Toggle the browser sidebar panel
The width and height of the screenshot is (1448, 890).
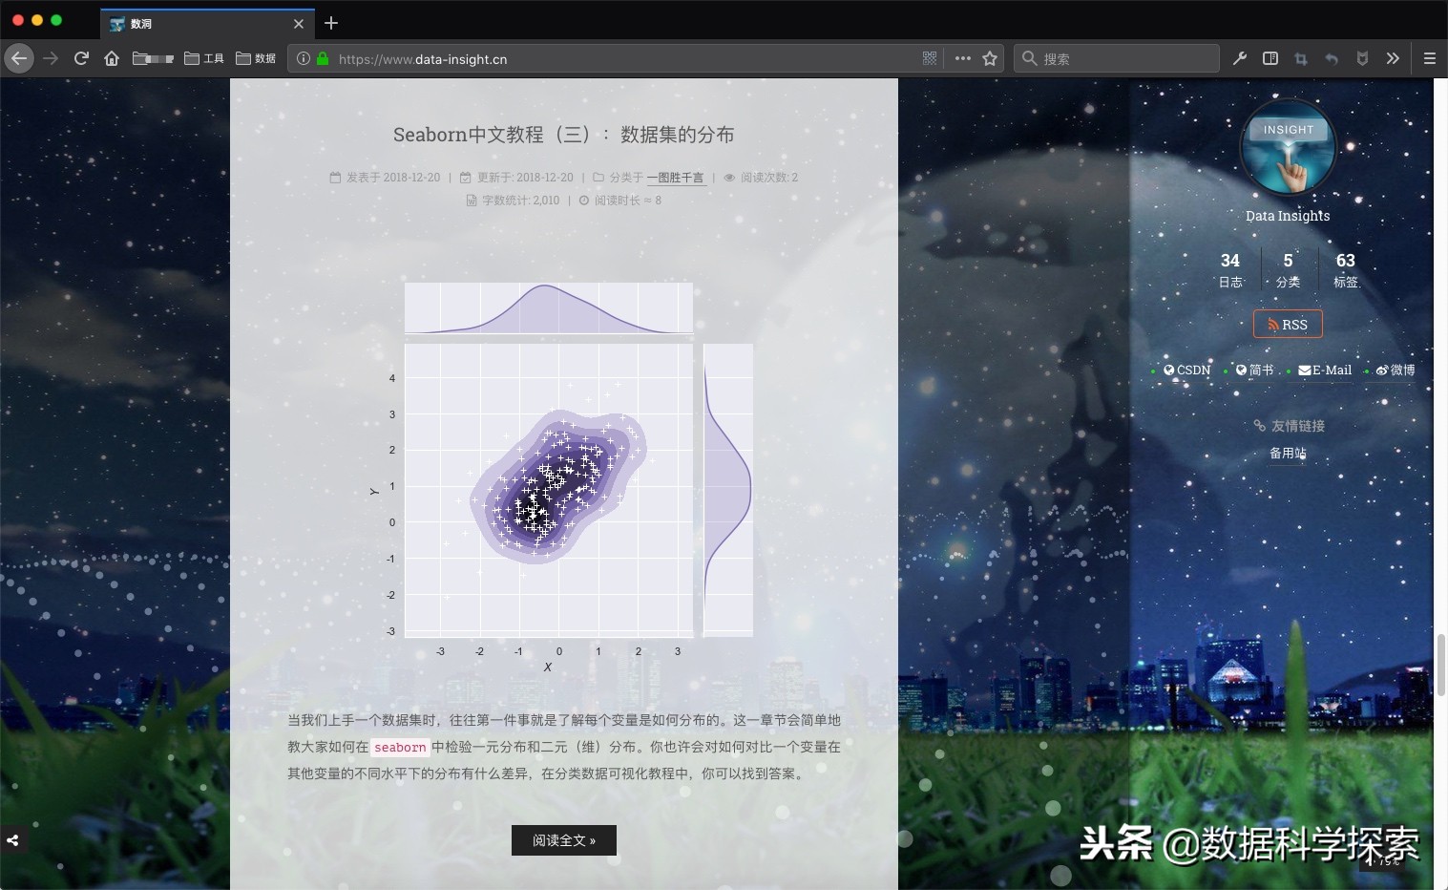[1270, 58]
